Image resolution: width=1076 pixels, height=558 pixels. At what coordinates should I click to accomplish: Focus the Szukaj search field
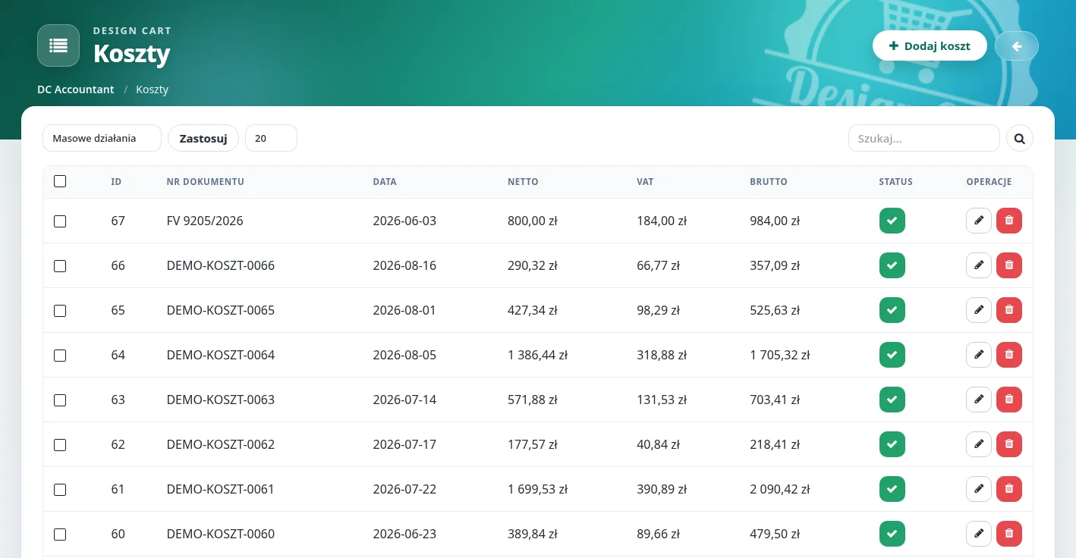click(x=923, y=138)
